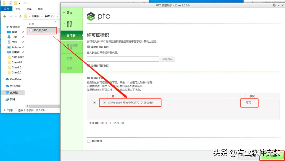Collapse 许可证汇总 section
Image resolution: width=285 pixels, height=161 pixels.
click(x=88, y=78)
